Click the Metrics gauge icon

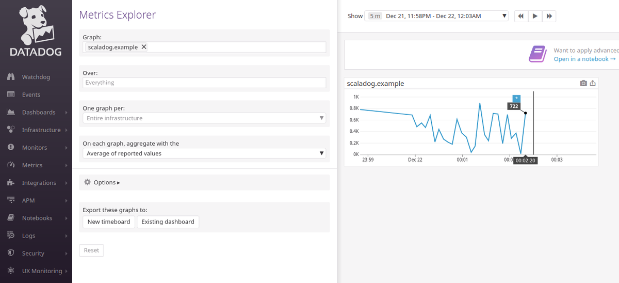coord(10,165)
